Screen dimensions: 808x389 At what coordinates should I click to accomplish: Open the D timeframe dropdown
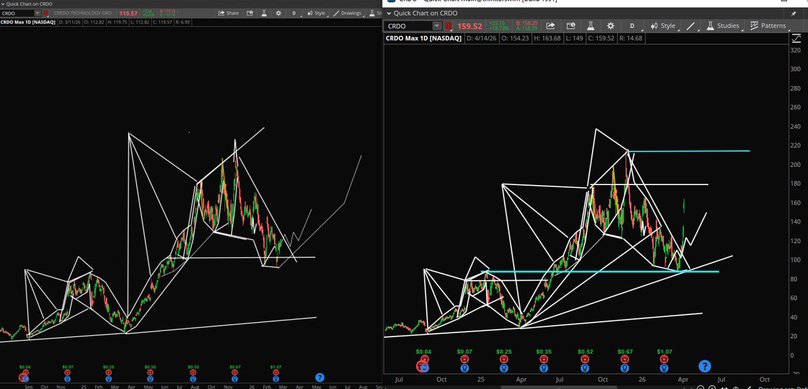pyautogui.click(x=632, y=26)
